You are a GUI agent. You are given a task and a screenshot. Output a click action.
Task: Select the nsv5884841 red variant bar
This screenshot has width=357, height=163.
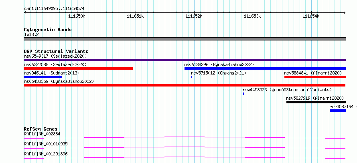tap(315, 77)
